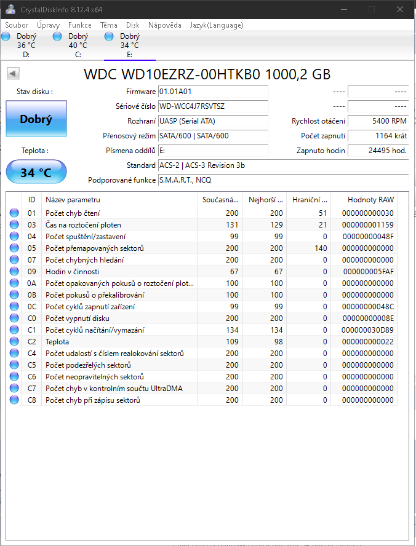The height and width of the screenshot is (546, 416).
Task: Open the Úpravy menu
Action: (49, 25)
